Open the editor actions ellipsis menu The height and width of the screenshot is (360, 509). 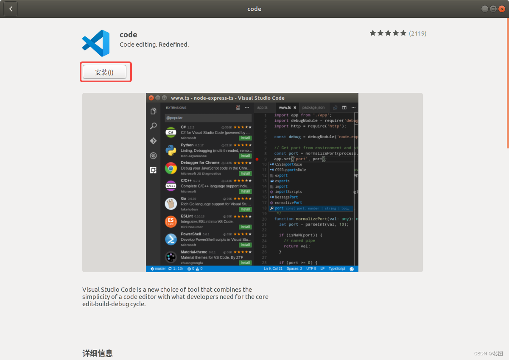tap(353, 107)
